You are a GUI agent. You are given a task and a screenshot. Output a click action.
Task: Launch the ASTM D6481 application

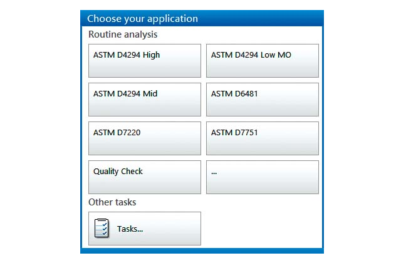coord(262,100)
